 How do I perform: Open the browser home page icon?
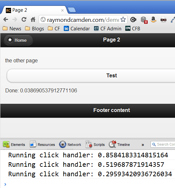point(33,20)
